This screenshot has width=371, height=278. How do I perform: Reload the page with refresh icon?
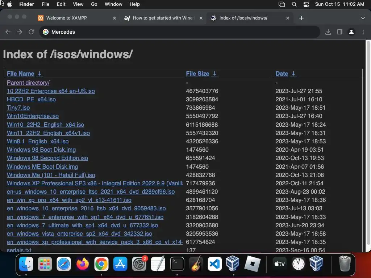tap(31, 32)
